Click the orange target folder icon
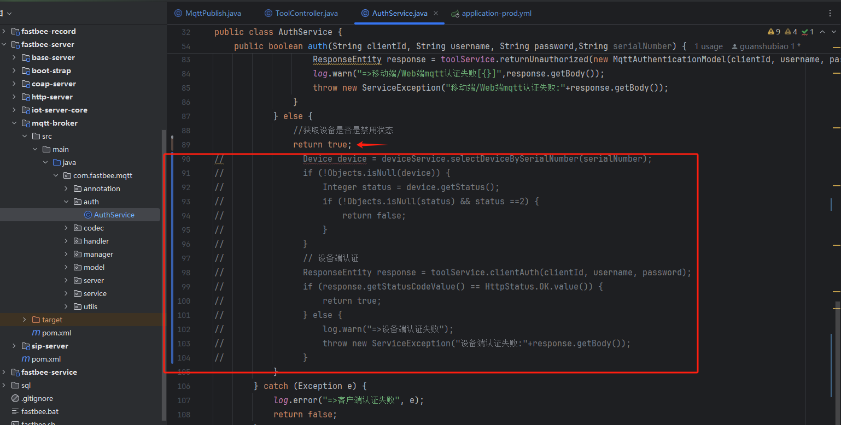841x425 pixels. pos(36,320)
